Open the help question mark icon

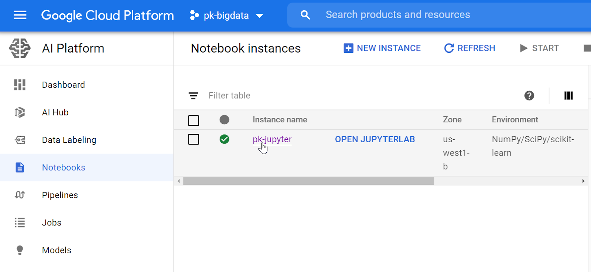[529, 96]
